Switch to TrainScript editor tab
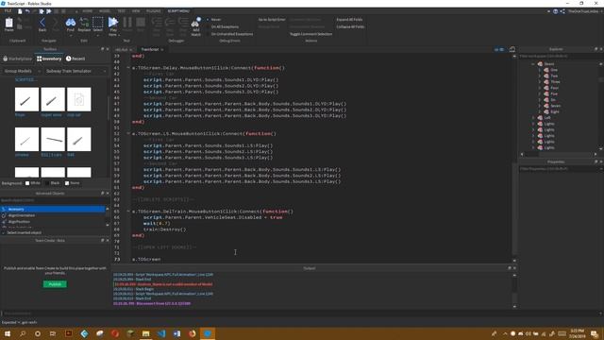 coord(150,49)
